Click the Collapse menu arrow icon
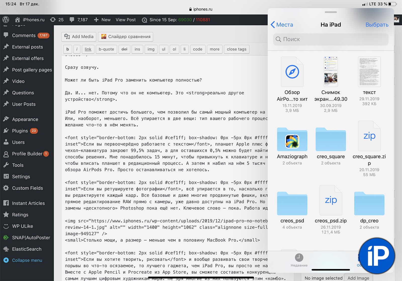Screen dimensions: 402x281 (6, 260)
